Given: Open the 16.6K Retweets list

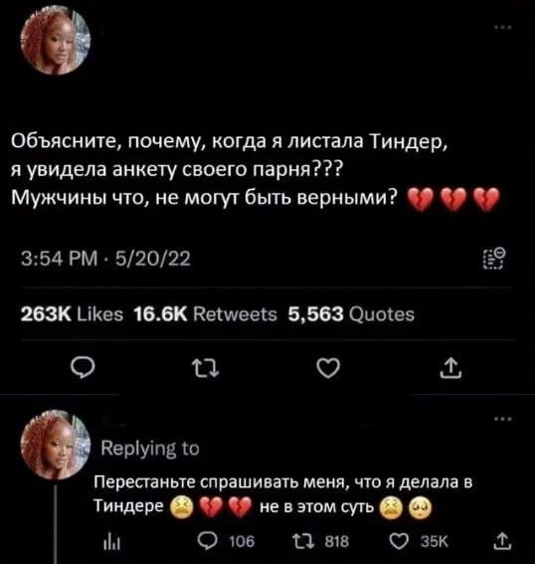Looking at the screenshot, I should (205, 314).
